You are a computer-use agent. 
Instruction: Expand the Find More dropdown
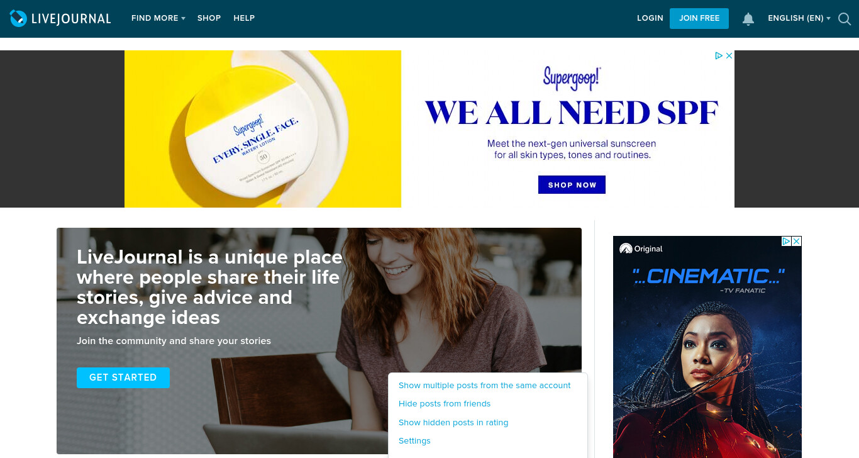tap(158, 18)
